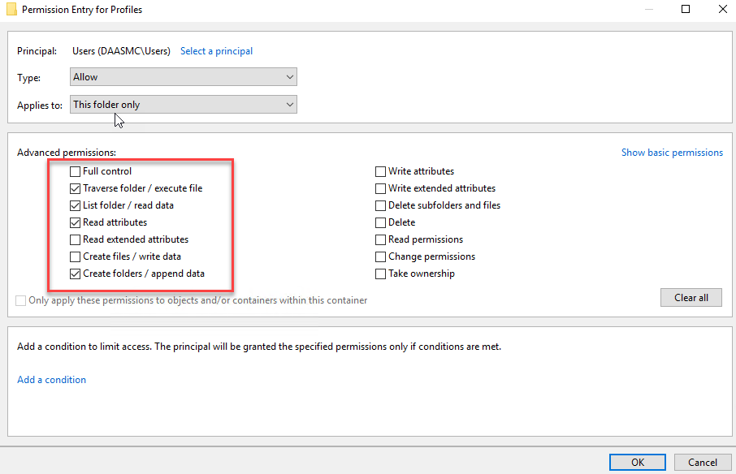
Task: Toggle the Read attributes permission
Action: [x=76, y=222]
